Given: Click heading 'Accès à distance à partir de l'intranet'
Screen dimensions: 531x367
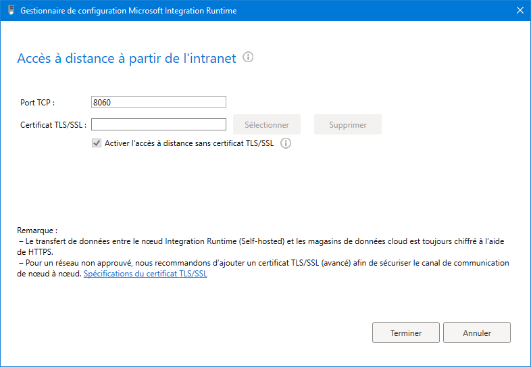Looking at the screenshot, I should [x=126, y=58].
